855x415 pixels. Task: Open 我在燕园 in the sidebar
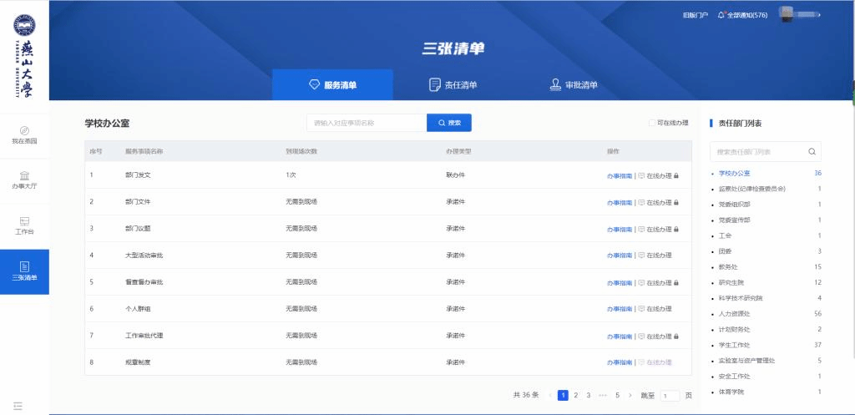(24, 135)
